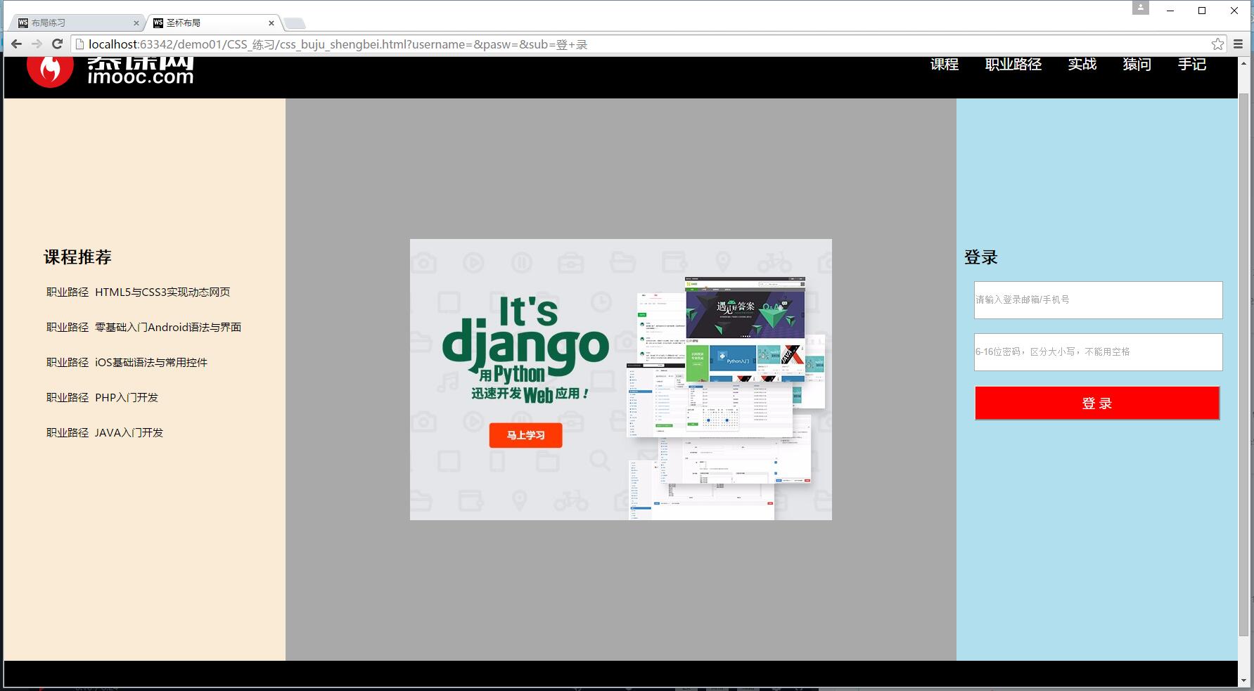1254x691 pixels.
Task: Maximize the browser window
Action: point(1202,11)
